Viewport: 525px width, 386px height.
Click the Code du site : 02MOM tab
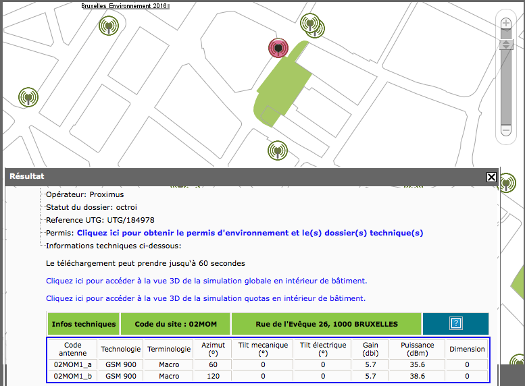click(175, 324)
